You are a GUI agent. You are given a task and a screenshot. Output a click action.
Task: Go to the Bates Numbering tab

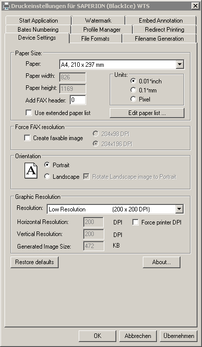[38, 30]
